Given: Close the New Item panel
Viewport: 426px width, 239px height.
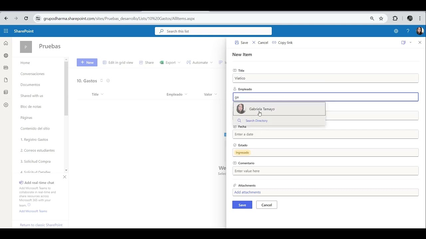Looking at the screenshot, I should tap(420, 42).
